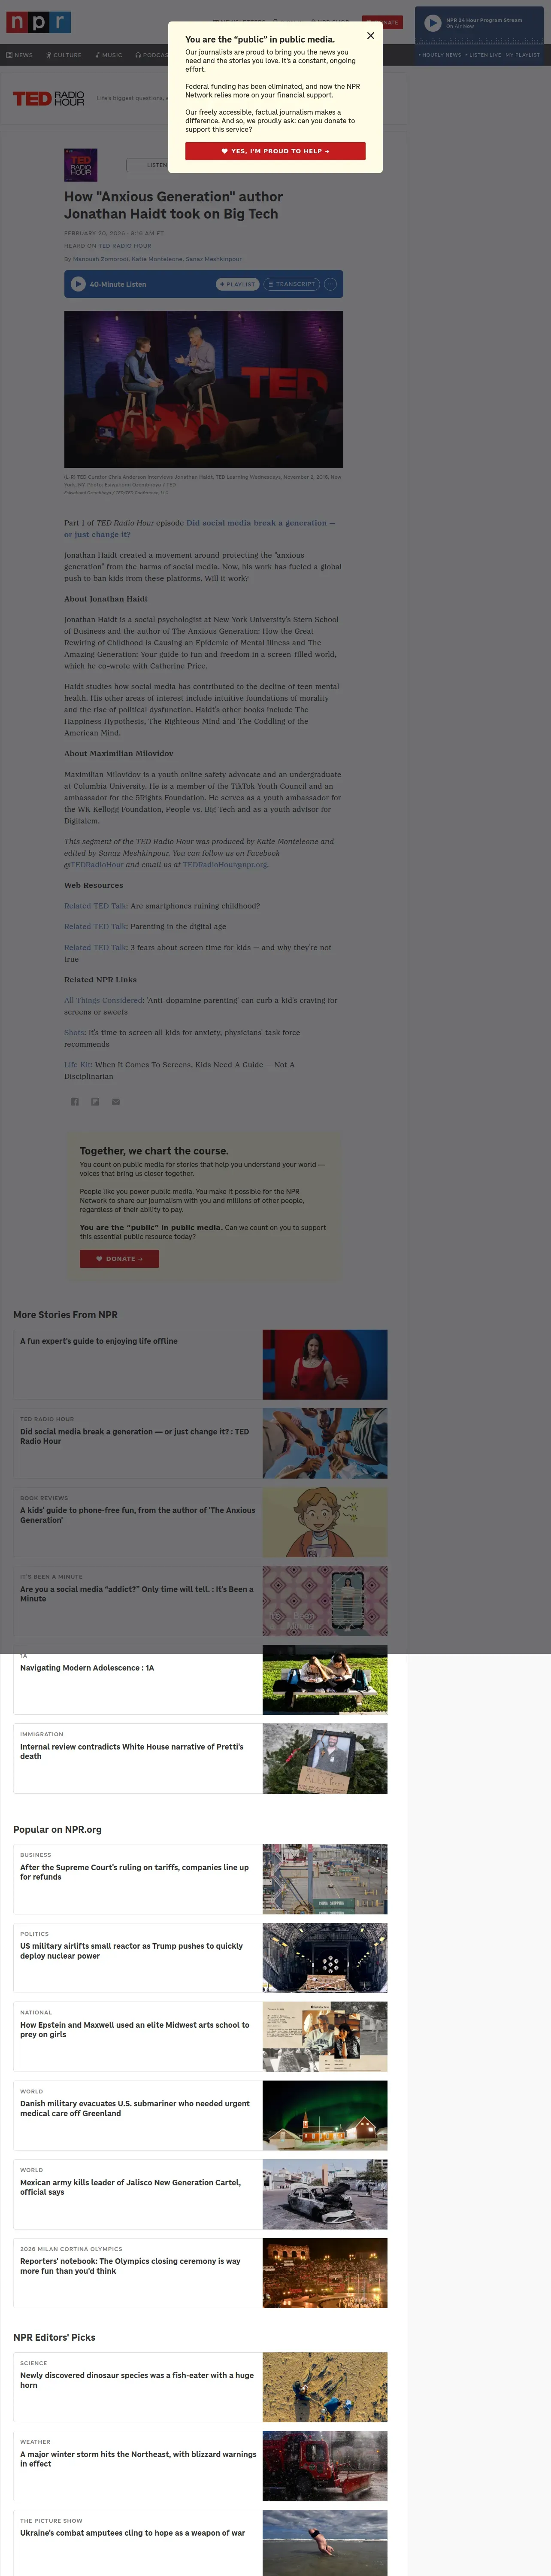Play the NPR 24 Hour Program Stream
551x2576 pixels.
(x=433, y=23)
